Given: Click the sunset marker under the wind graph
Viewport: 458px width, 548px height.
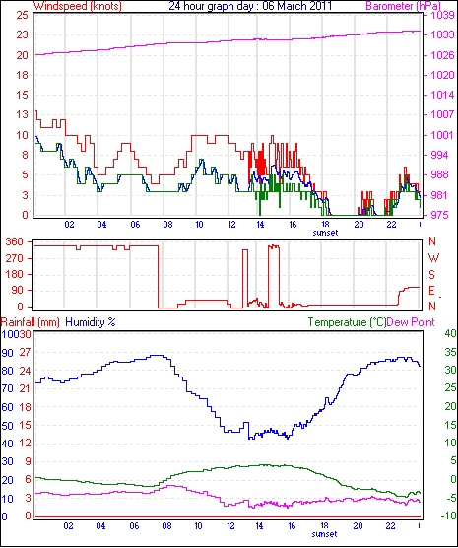Looking at the screenshot, I should [x=325, y=232].
